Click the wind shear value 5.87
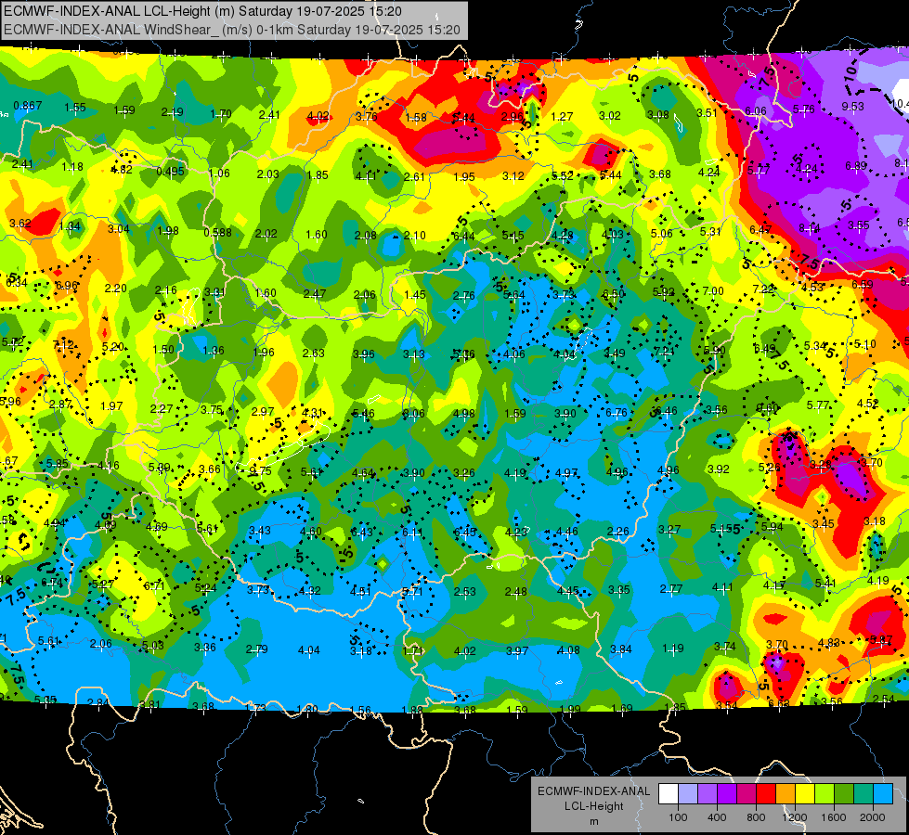 pos(881,640)
